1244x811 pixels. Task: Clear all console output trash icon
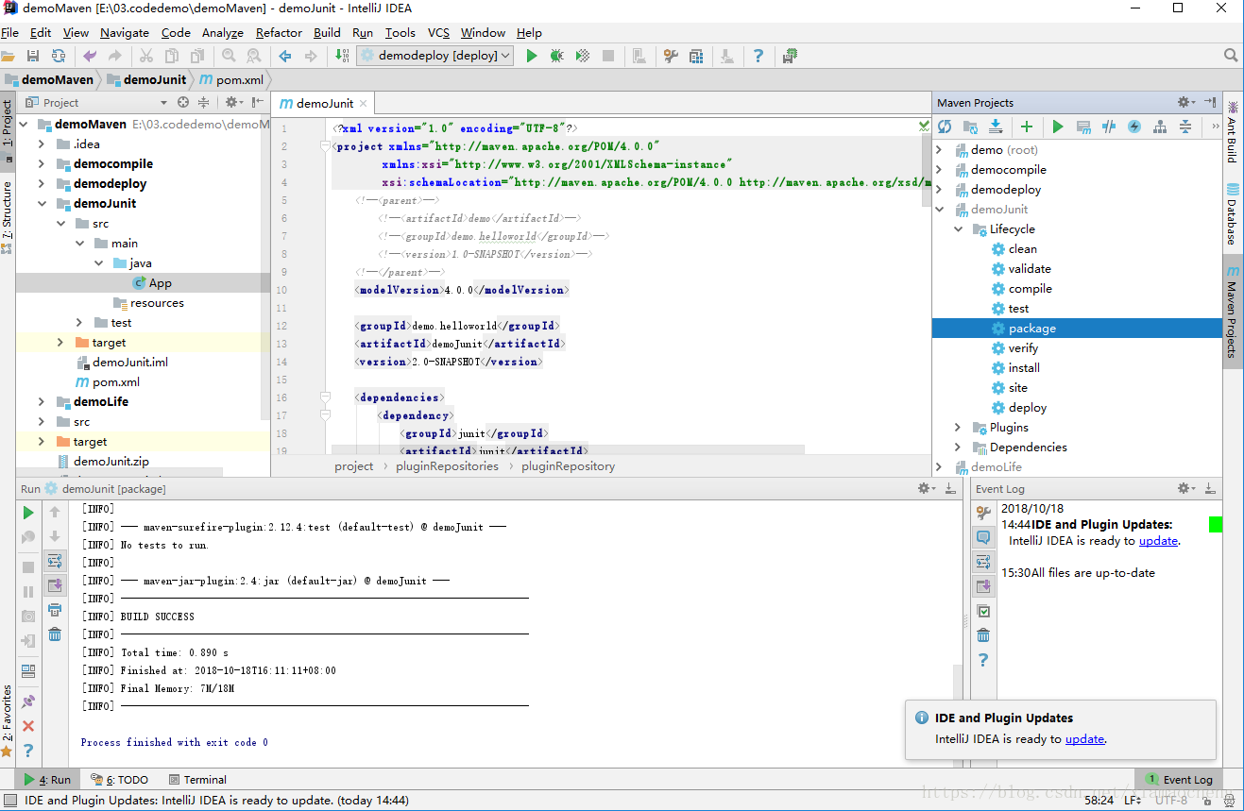[x=55, y=634]
